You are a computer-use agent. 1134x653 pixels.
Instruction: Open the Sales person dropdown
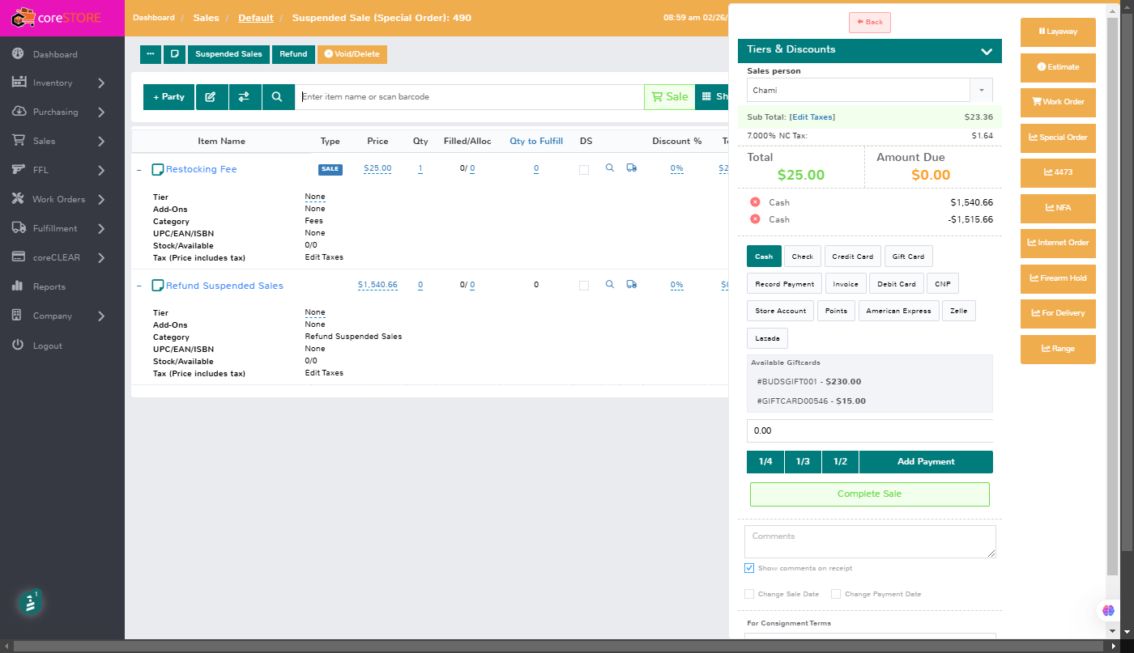pyautogui.click(x=982, y=90)
